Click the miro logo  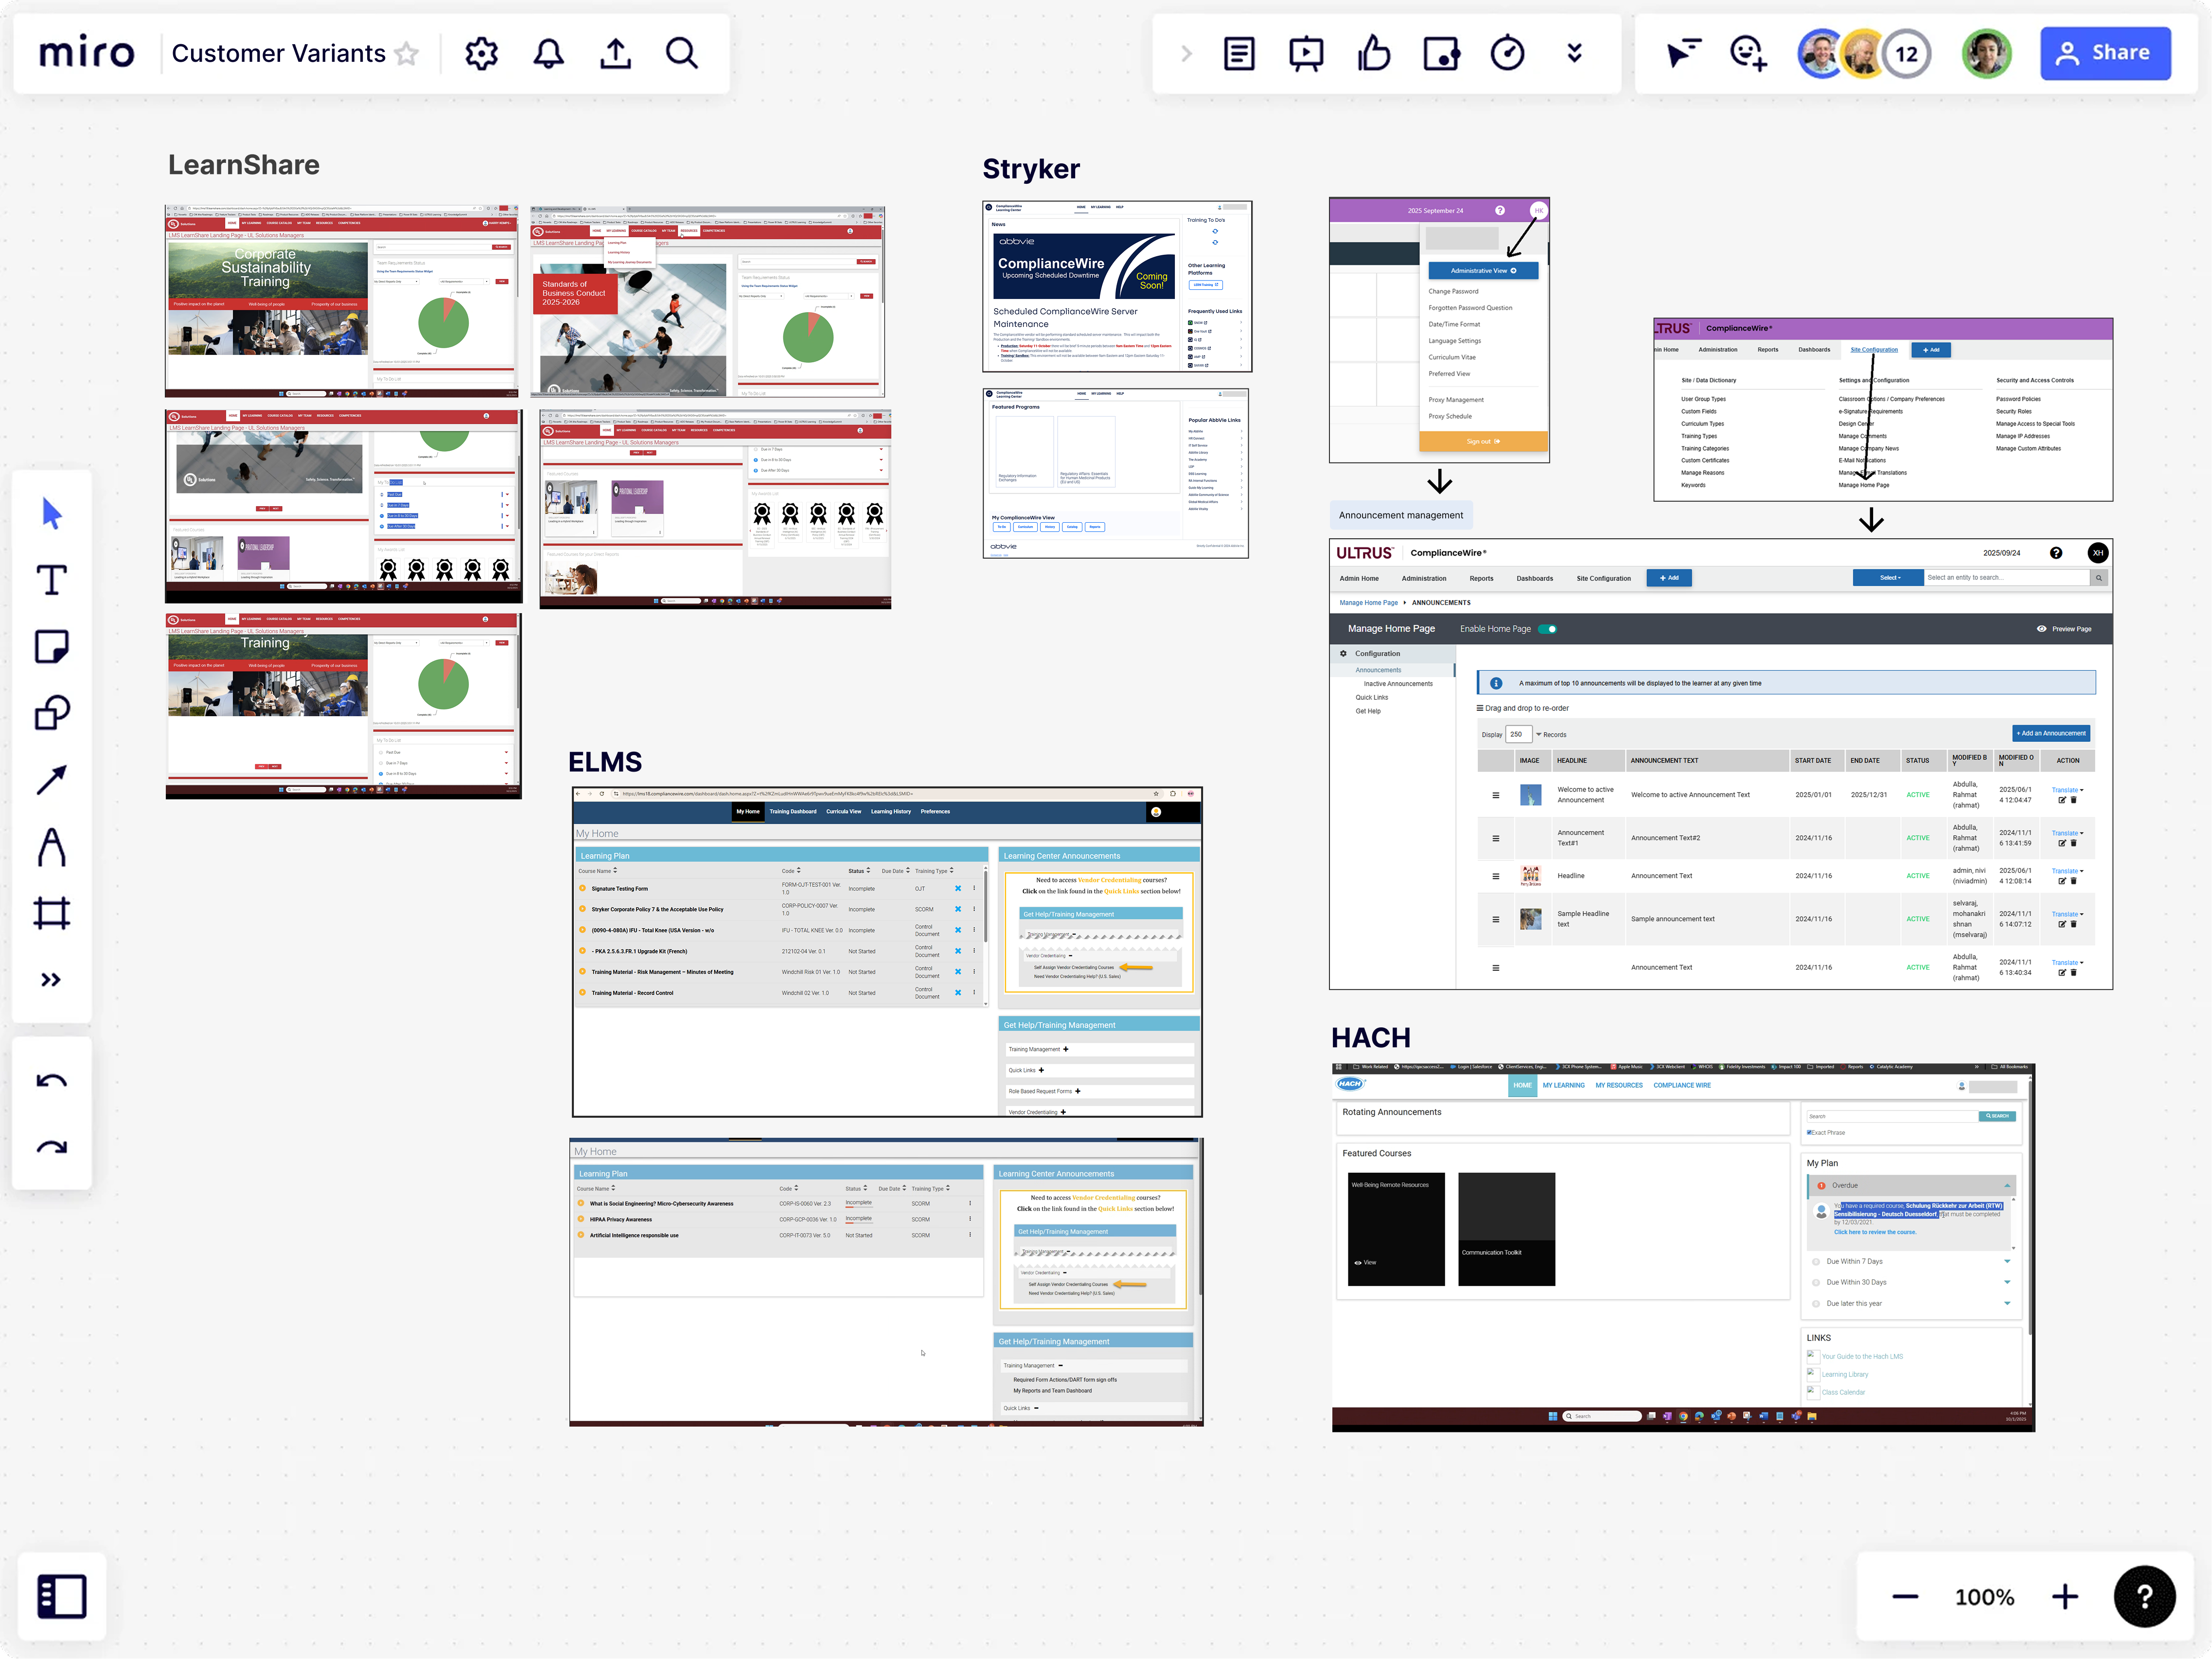point(86,53)
